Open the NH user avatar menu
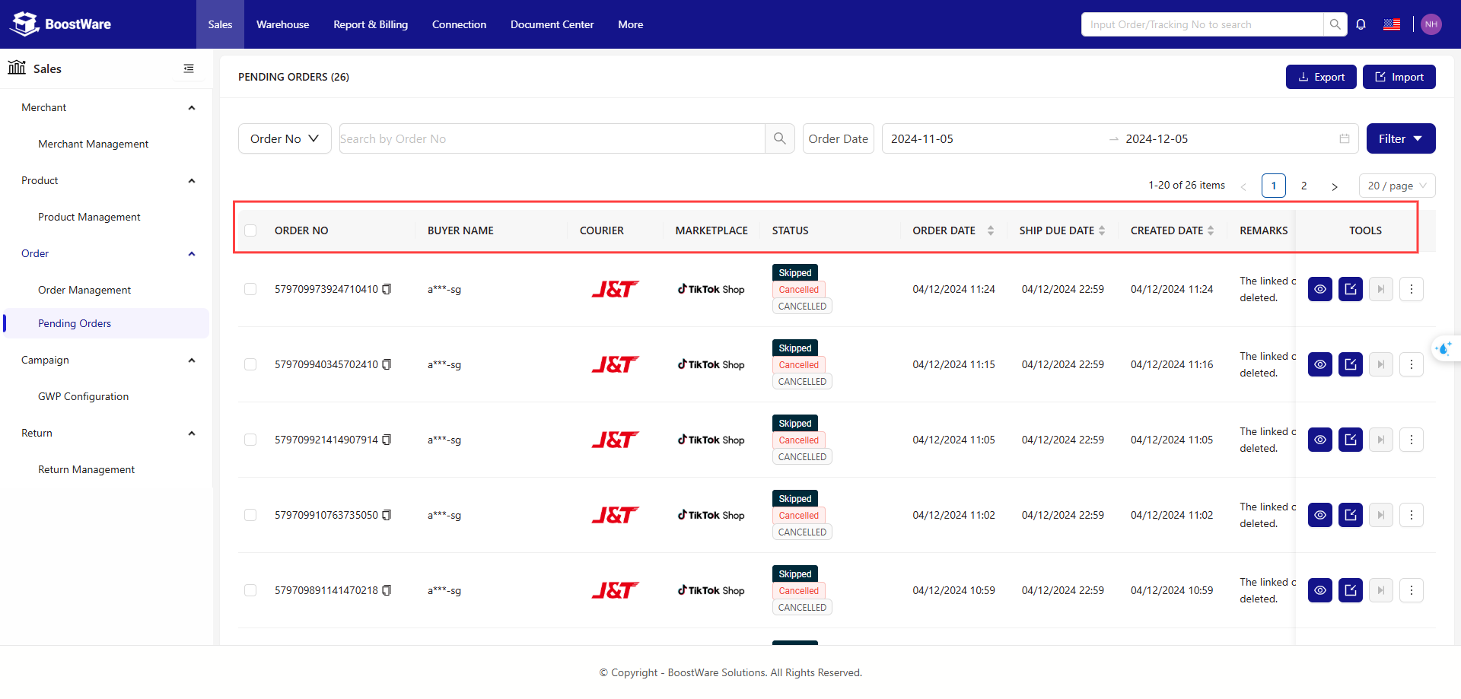Image resolution: width=1461 pixels, height=699 pixels. click(1431, 24)
